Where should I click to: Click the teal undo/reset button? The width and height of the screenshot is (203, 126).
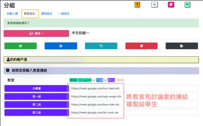(x=101, y=46)
